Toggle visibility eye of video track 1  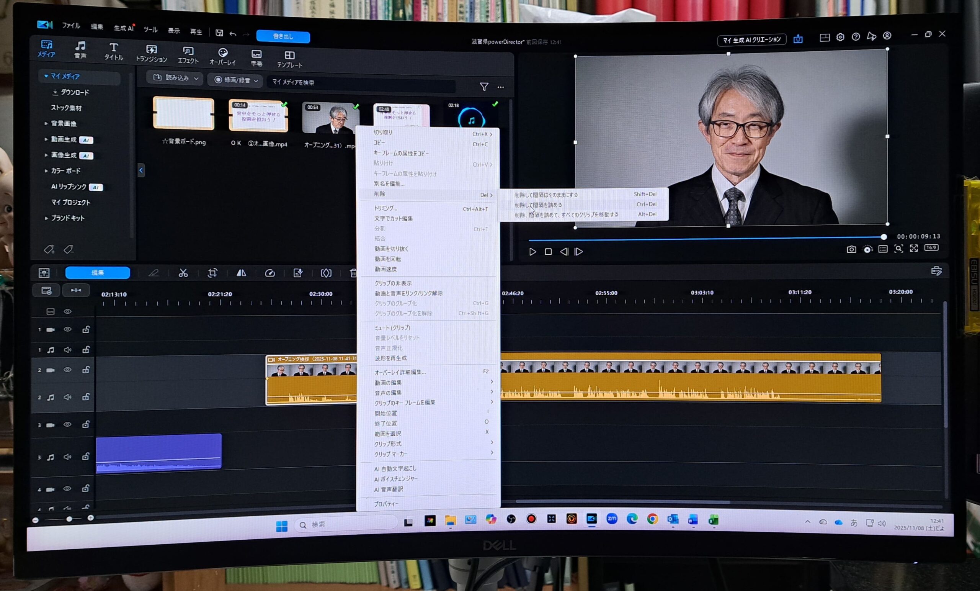[68, 329]
